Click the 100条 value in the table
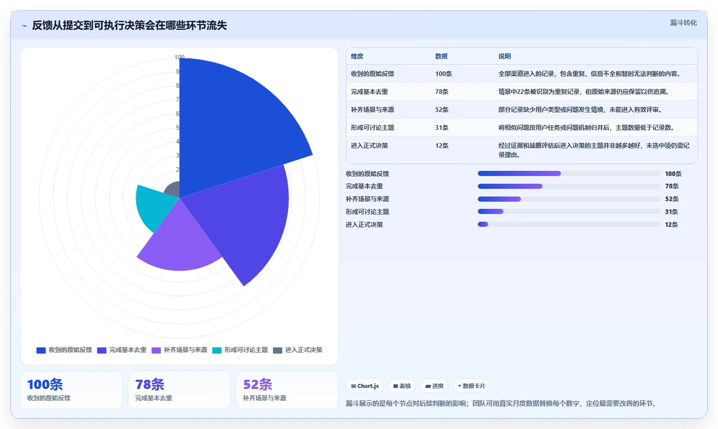The image size is (718, 429). pos(443,74)
